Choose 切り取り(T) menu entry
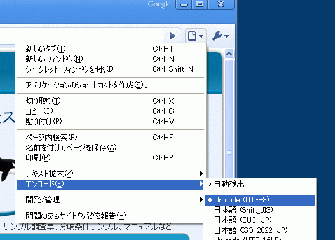 point(111,101)
